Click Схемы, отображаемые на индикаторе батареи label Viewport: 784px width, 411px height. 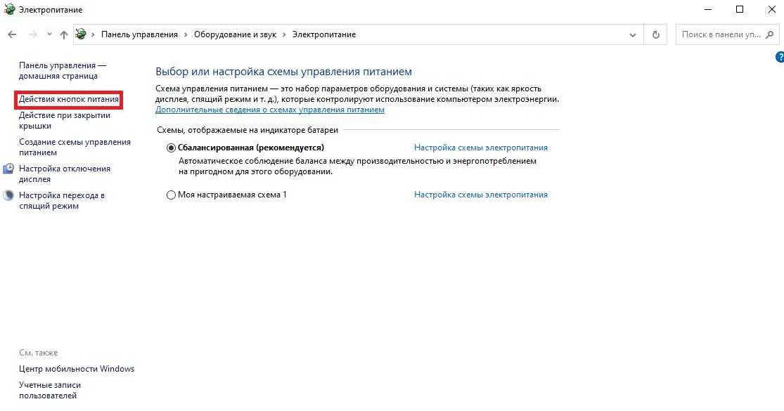click(x=248, y=130)
